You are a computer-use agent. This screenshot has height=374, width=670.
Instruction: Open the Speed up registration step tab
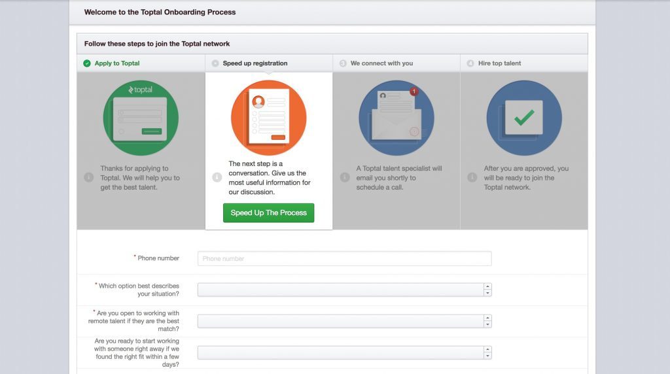point(269,63)
